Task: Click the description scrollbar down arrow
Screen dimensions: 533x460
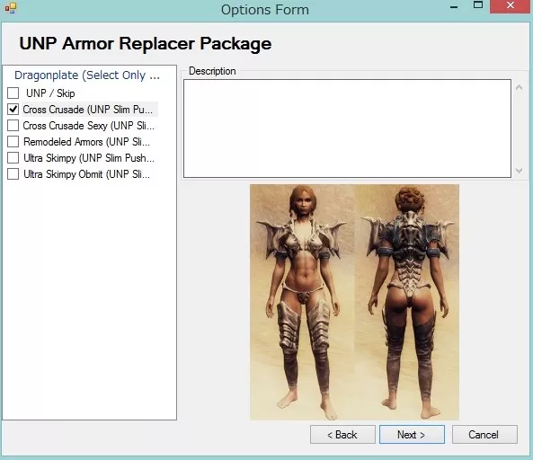Action: tap(519, 170)
